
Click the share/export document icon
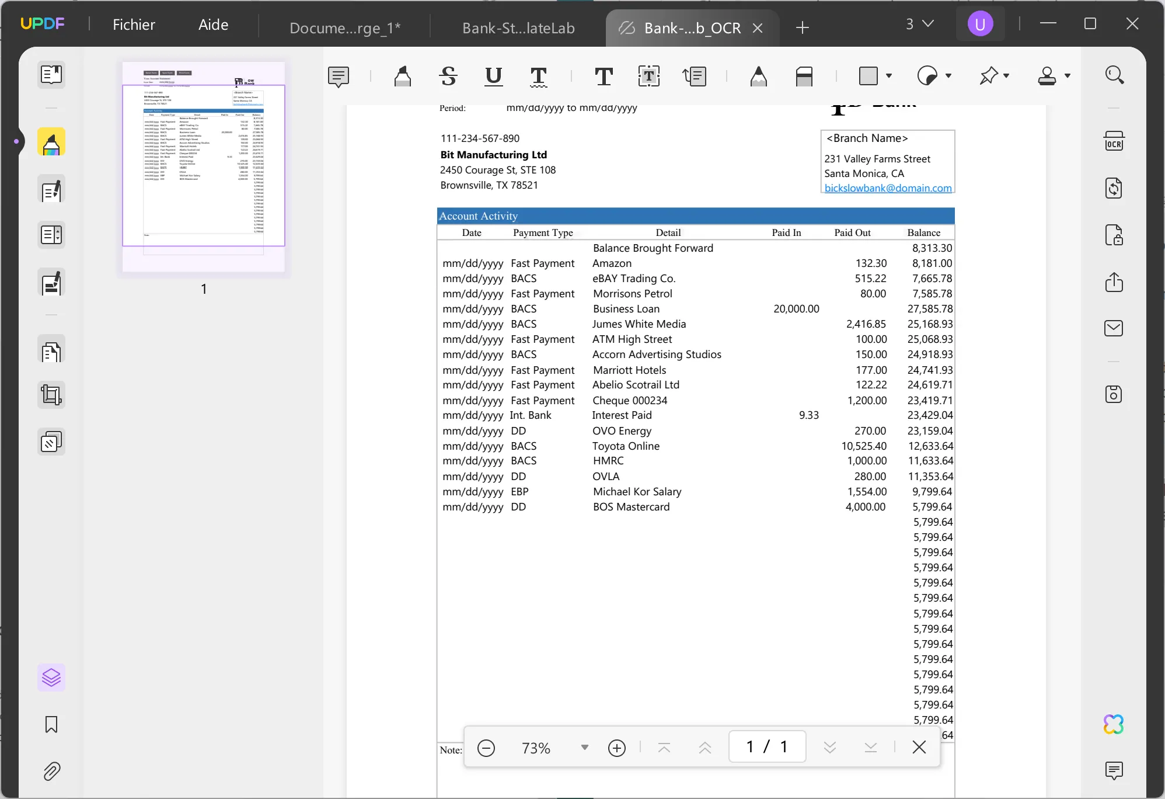click(1115, 282)
